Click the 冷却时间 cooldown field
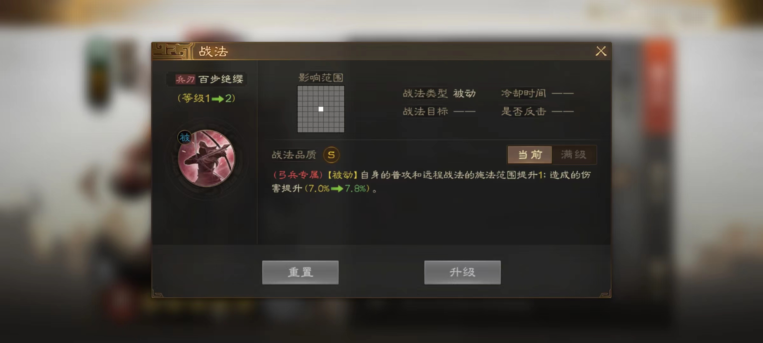 (537, 93)
